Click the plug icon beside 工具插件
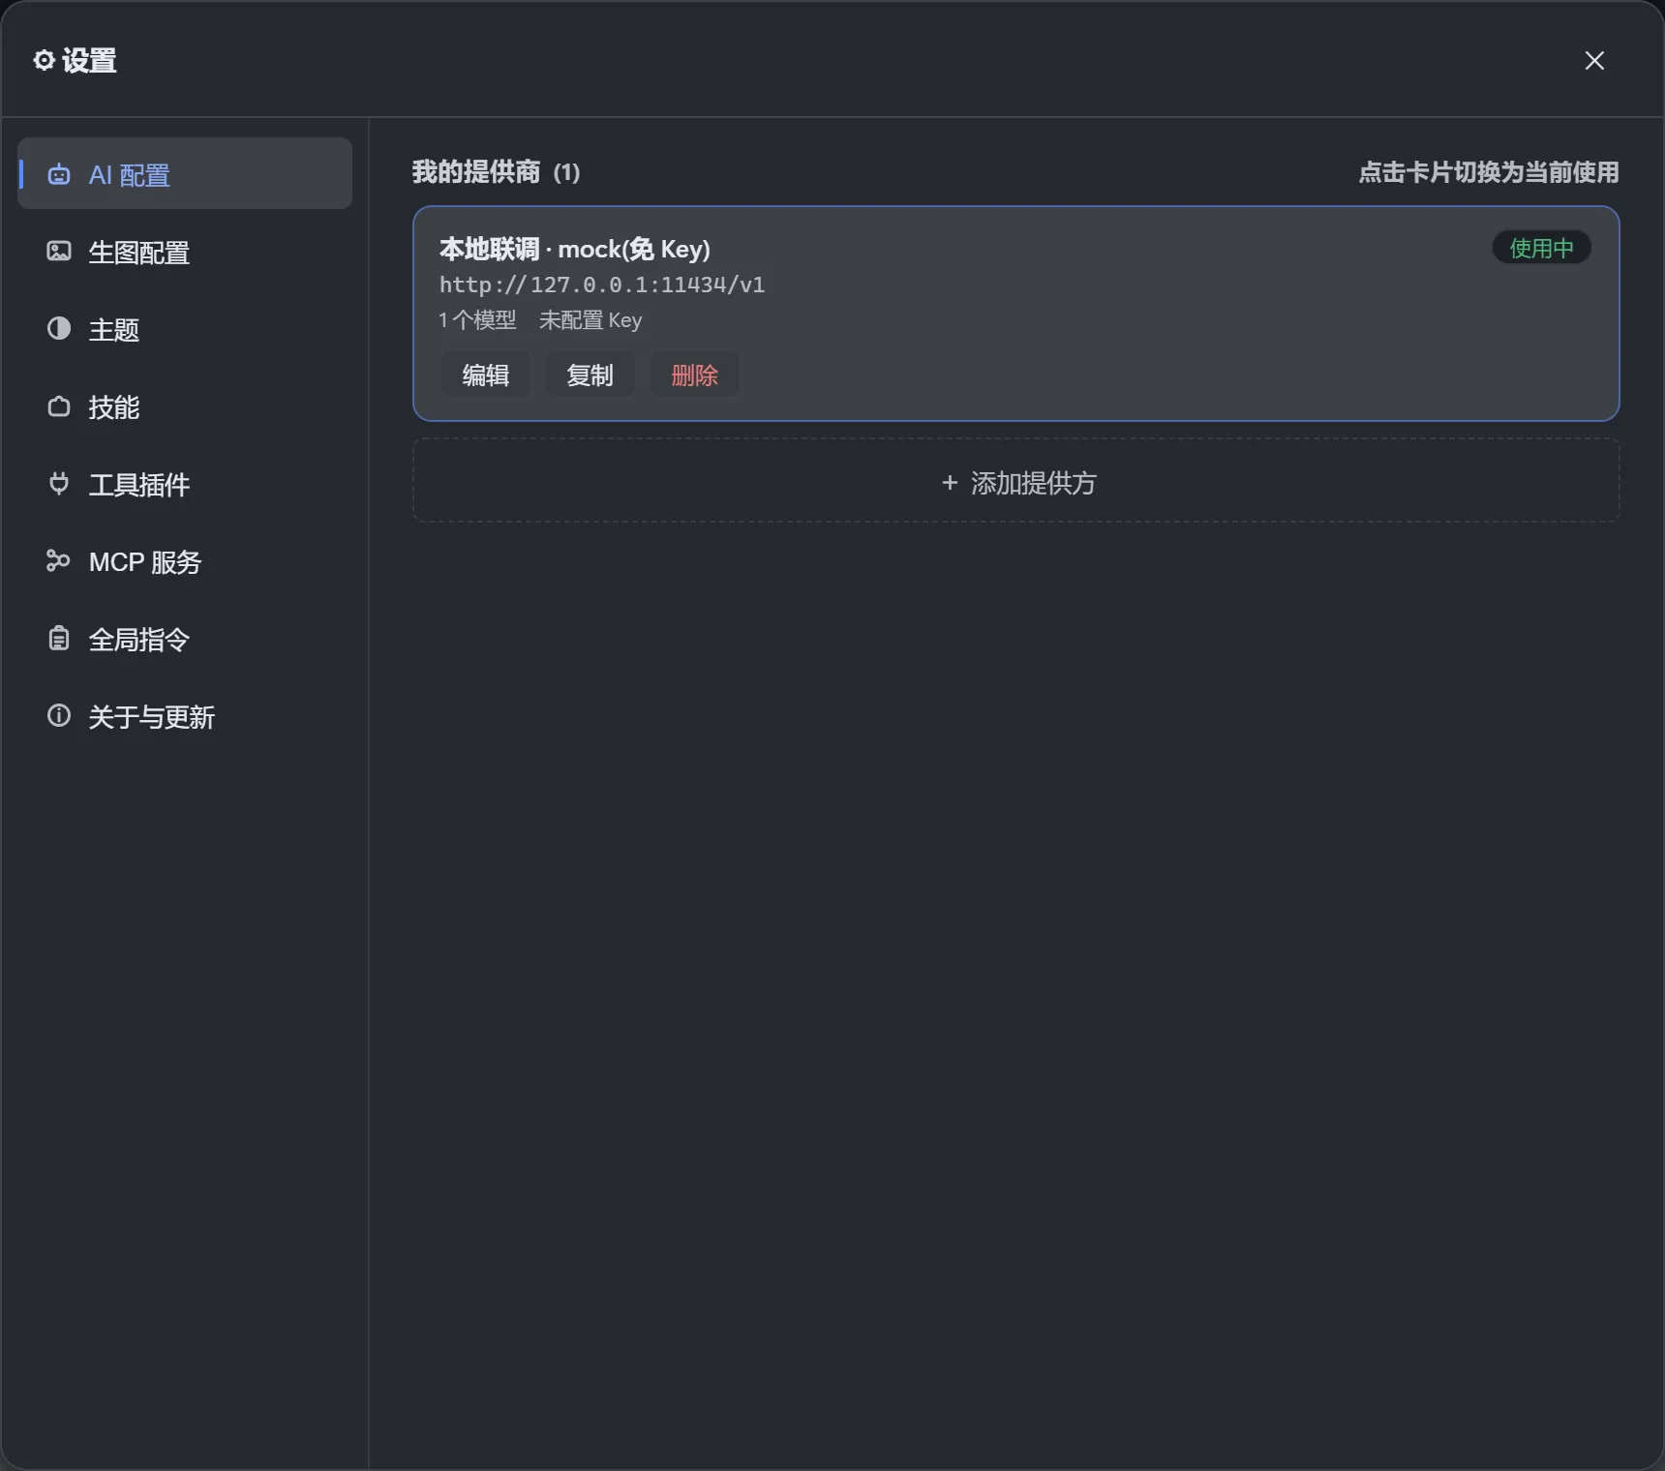This screenshot has width=1665, height=1471. click(x=59, y=484)
